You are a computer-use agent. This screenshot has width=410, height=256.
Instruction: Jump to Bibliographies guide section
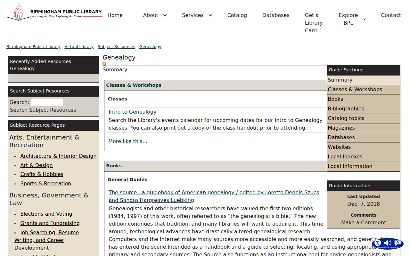(364, 109)
